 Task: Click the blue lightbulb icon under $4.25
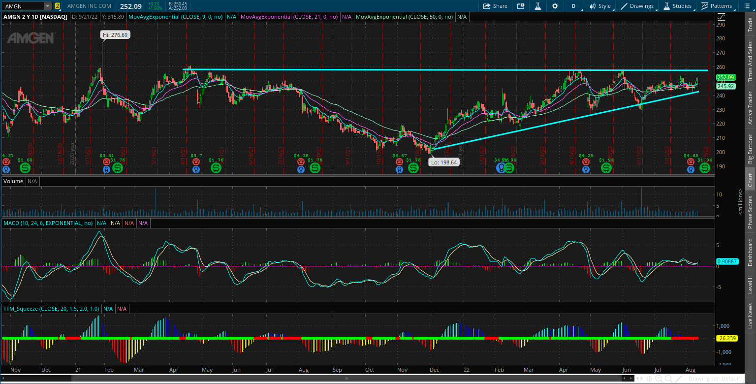[586, 170]
